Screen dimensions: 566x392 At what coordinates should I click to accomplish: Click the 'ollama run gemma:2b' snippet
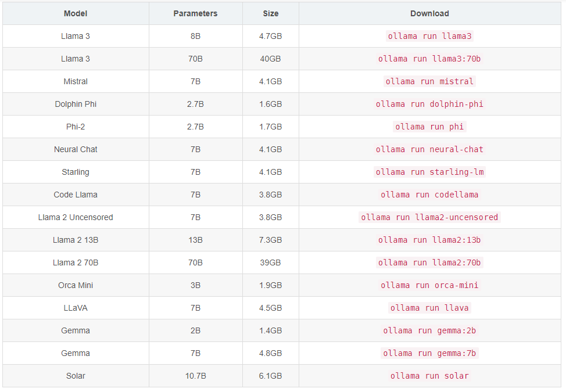pyautogui.click(x=429, y=330)
